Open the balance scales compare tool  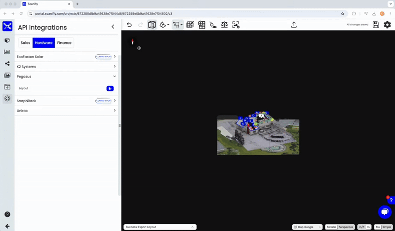pos(225,25)
